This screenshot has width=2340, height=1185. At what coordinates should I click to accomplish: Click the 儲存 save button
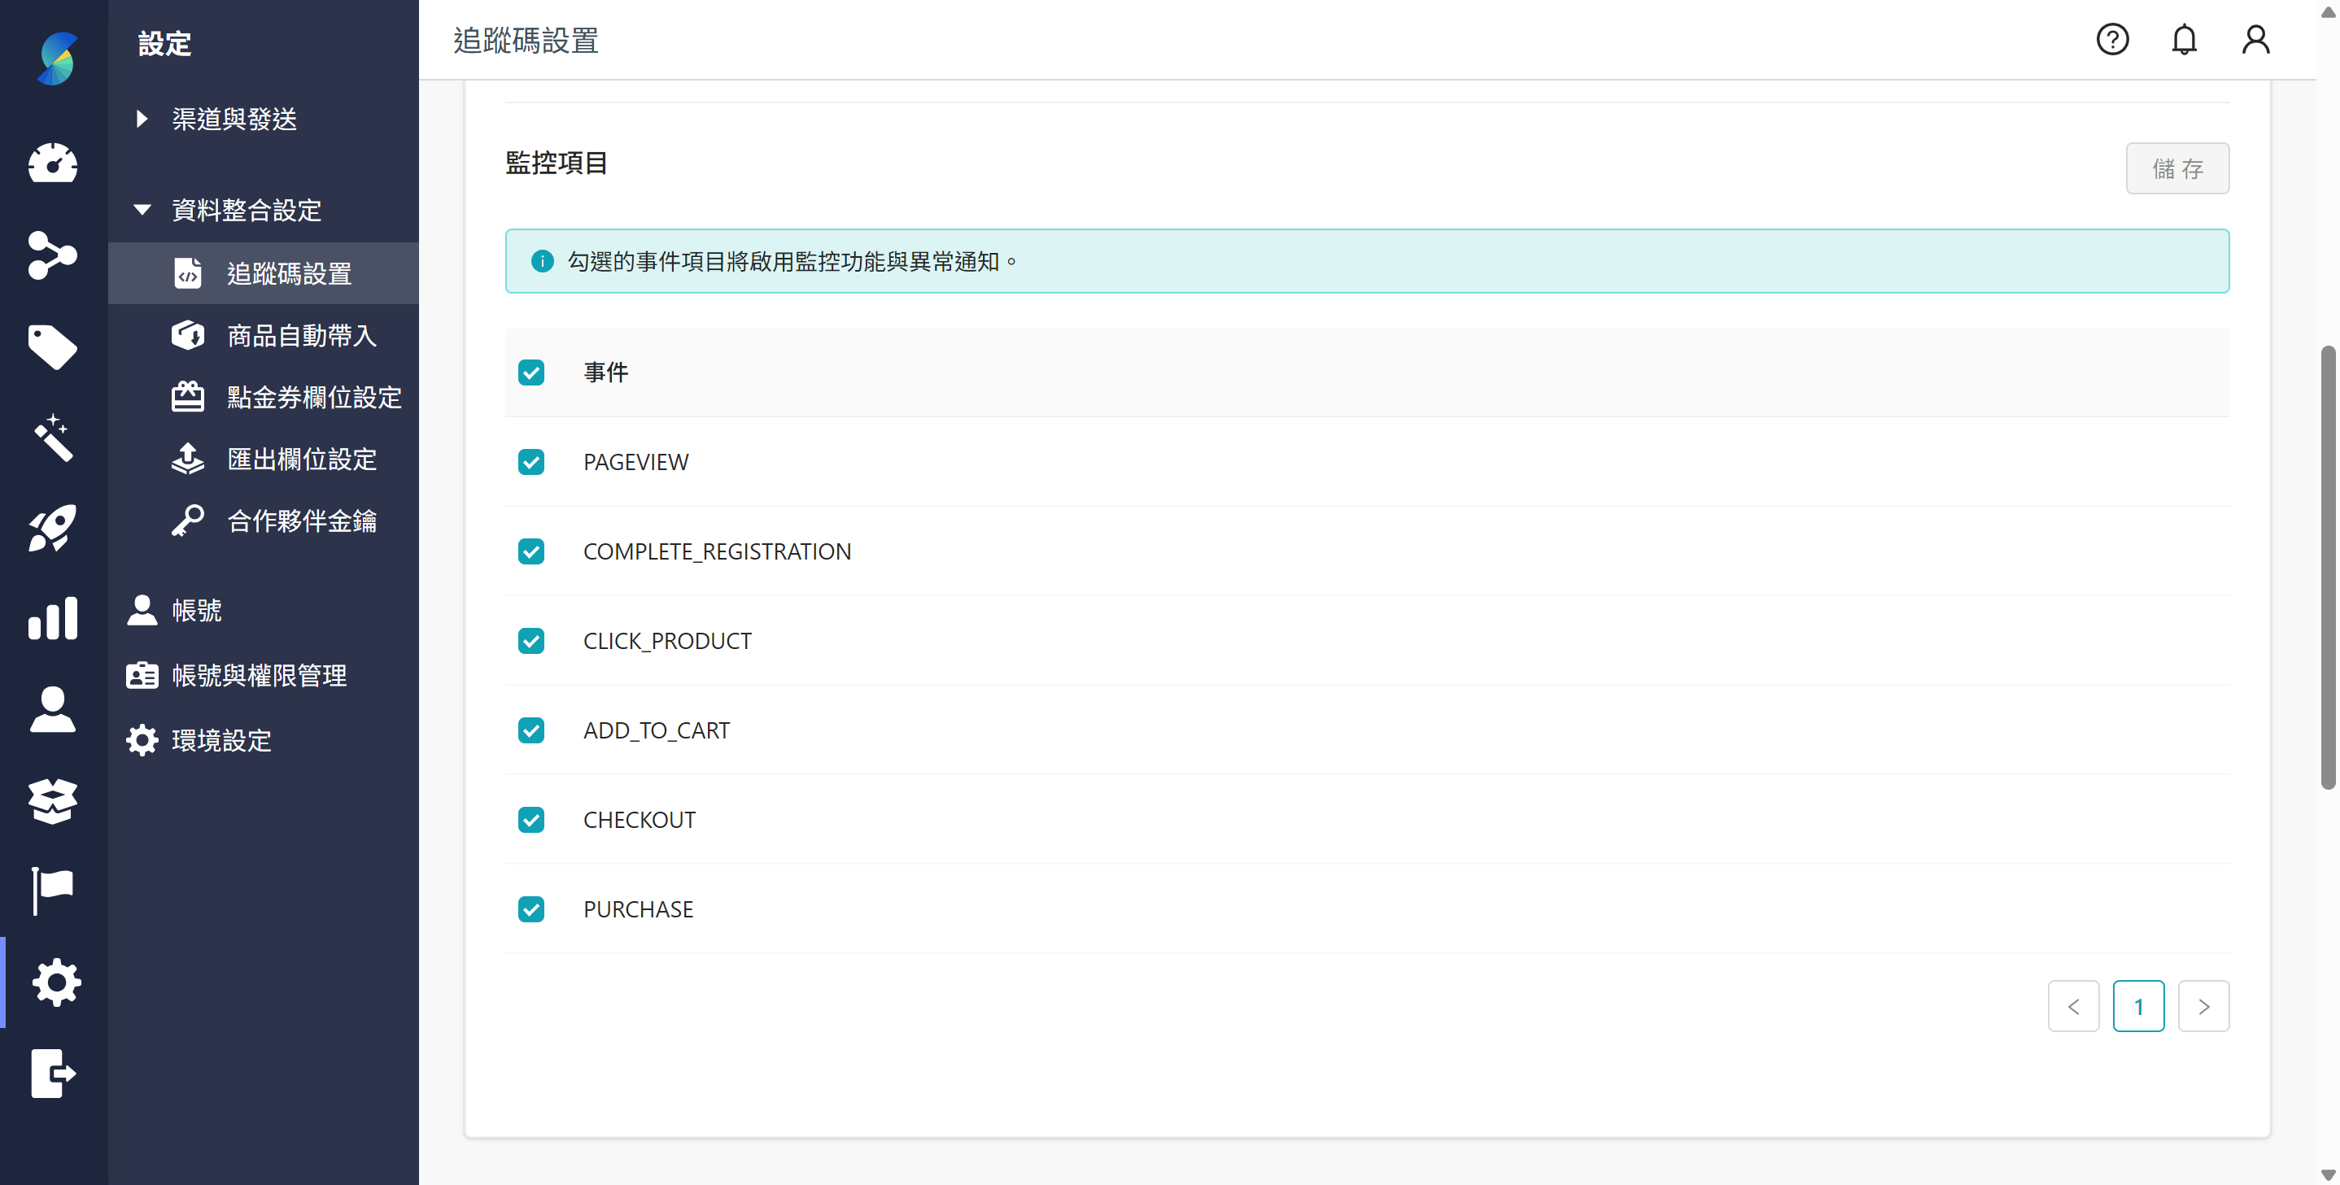(x=2176, y=168)
